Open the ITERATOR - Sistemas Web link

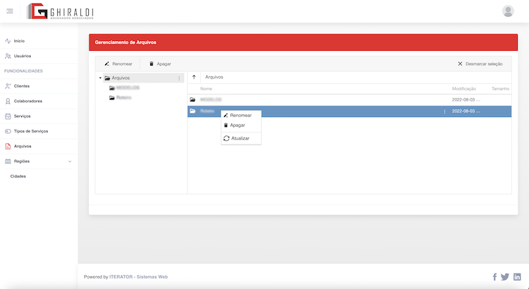click(x=138, y=277)
